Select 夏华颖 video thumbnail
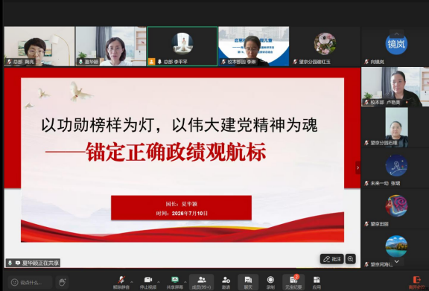The height and width of the screenshot is (291, 429). coord(110,46)
